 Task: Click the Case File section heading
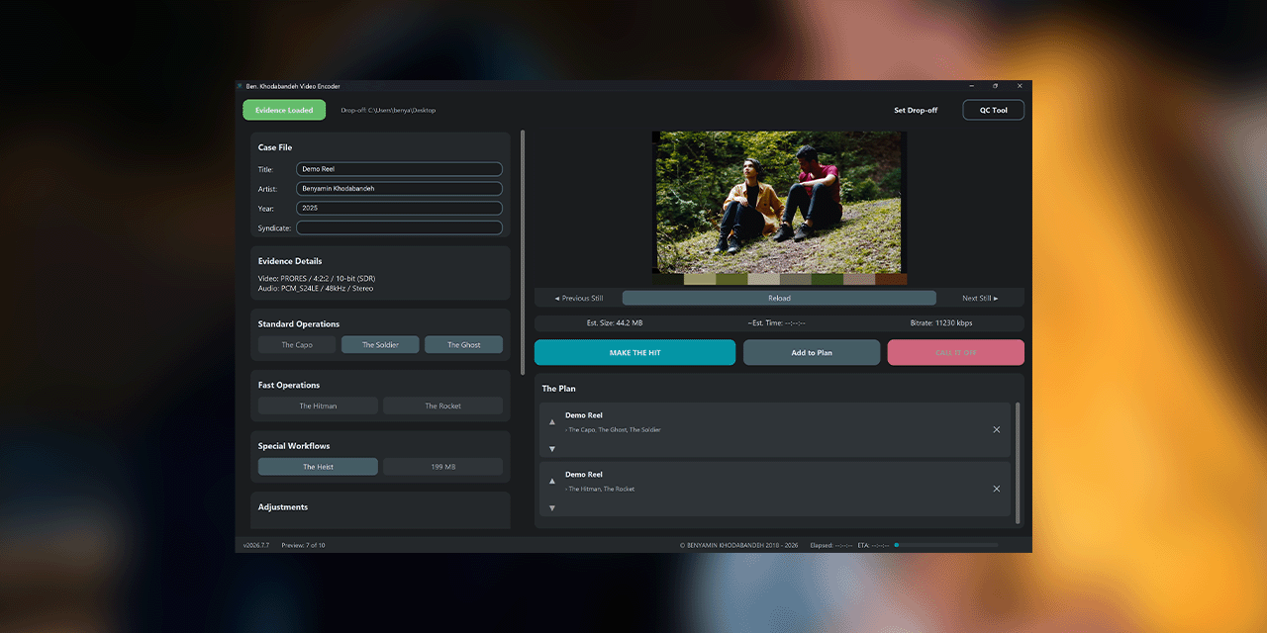pyautogui.click(x=275, y=147)
